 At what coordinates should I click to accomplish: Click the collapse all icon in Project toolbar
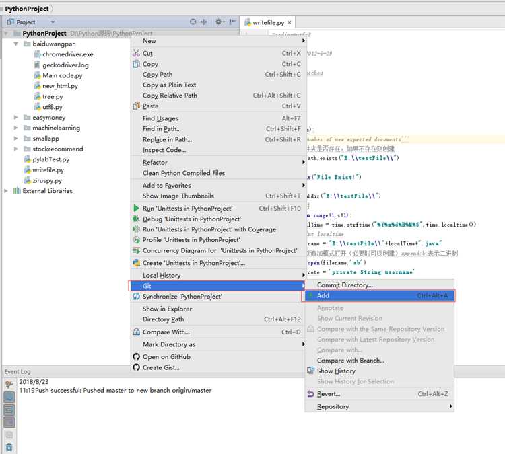[203, 22]
